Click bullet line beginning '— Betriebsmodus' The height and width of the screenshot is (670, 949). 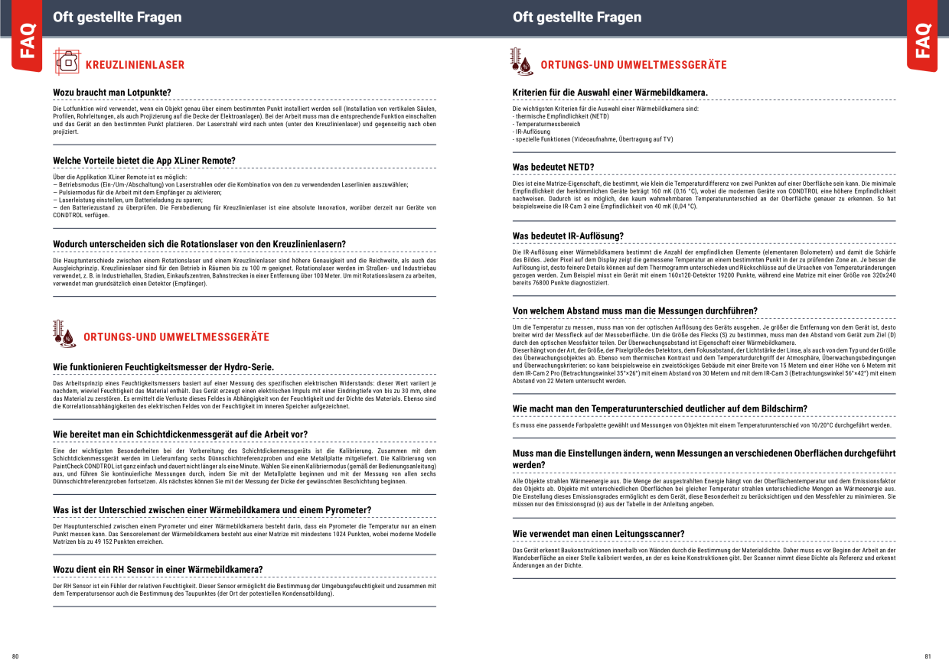(230, 184)
